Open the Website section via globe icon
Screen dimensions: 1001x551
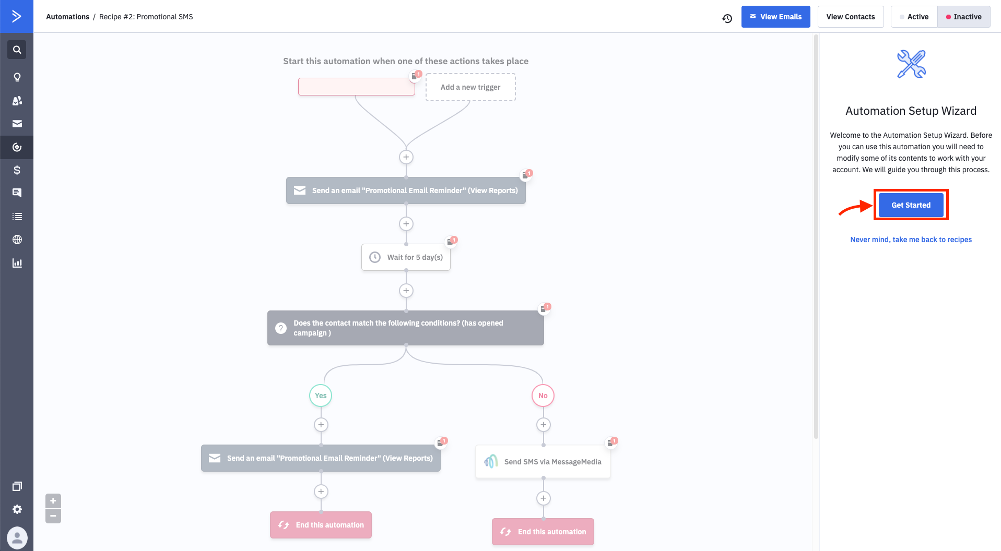point(17,239)
